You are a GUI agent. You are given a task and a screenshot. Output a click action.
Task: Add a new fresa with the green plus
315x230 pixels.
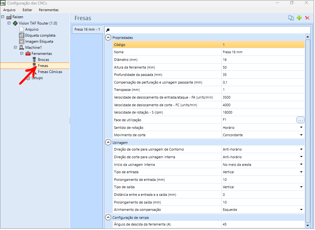[299, 18]
